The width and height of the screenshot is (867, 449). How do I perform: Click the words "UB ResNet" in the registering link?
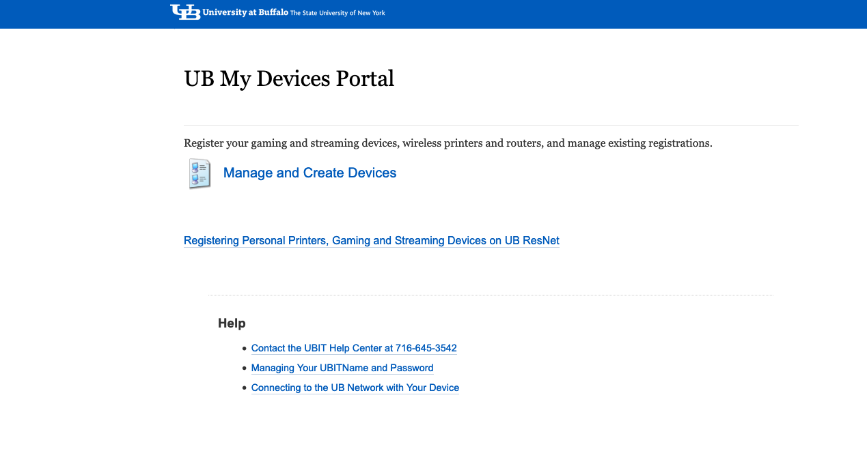point(532,241)
